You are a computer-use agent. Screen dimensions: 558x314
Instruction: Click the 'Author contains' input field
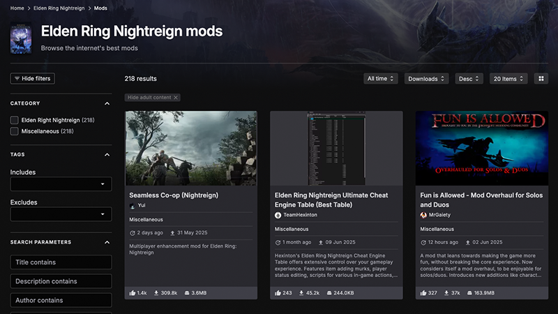[x=61, y=301]
